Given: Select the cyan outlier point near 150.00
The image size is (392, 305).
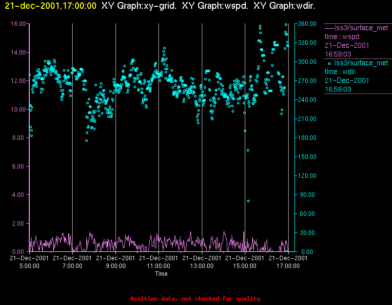Looking at the screenshot, I should [248, 150].
